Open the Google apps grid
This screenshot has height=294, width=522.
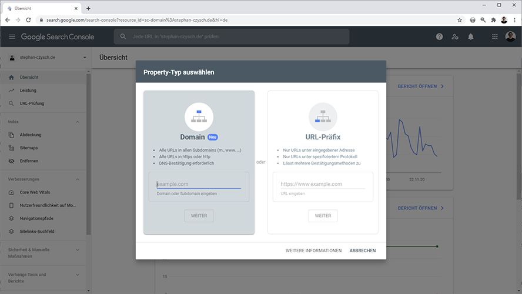coord(495,36)
